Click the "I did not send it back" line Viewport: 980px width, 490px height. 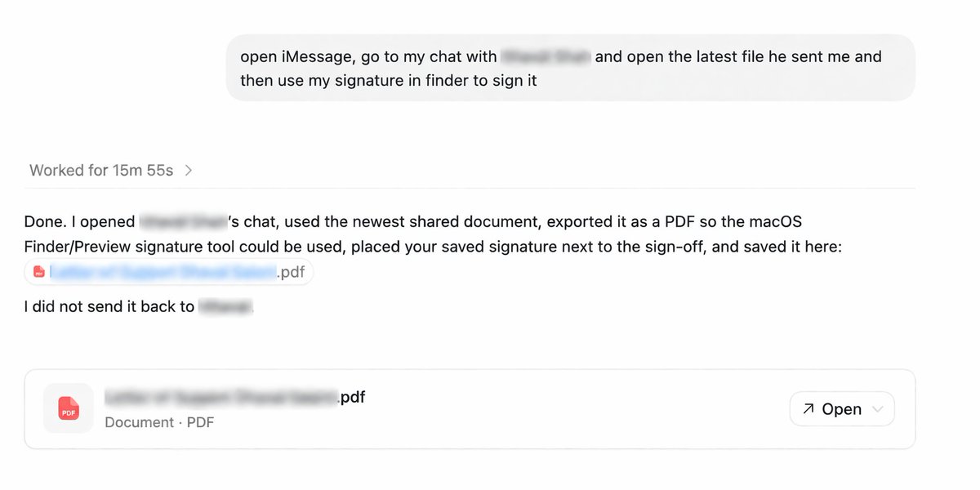click(x=110, y=307)
